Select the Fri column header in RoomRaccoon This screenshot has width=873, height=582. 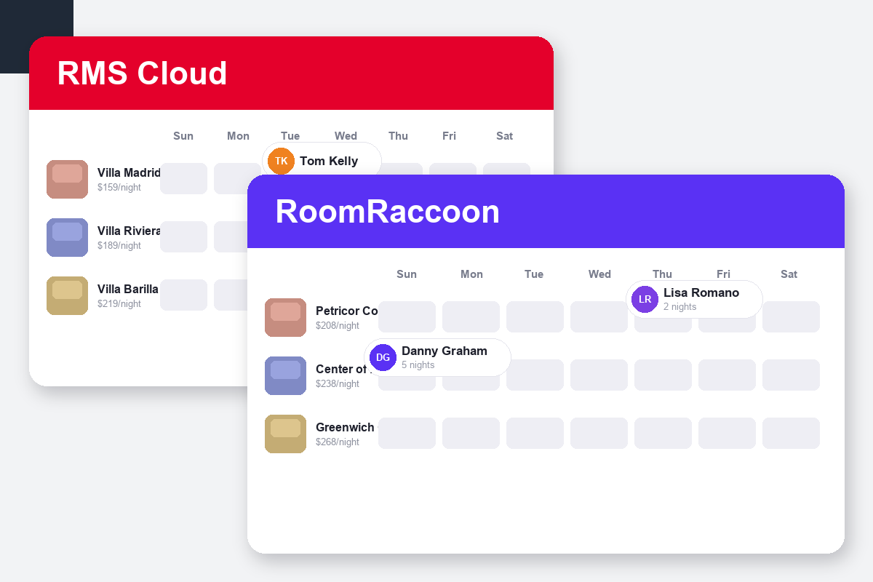723,274
